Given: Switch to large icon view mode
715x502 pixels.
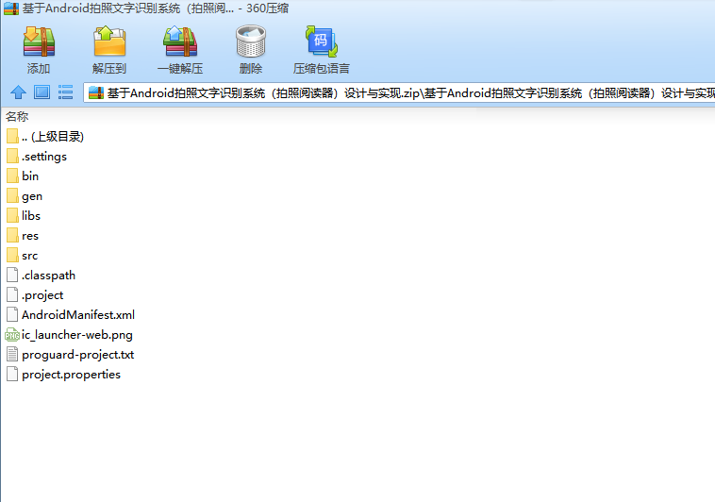Looking at the screenshot, I should (42, 92).
